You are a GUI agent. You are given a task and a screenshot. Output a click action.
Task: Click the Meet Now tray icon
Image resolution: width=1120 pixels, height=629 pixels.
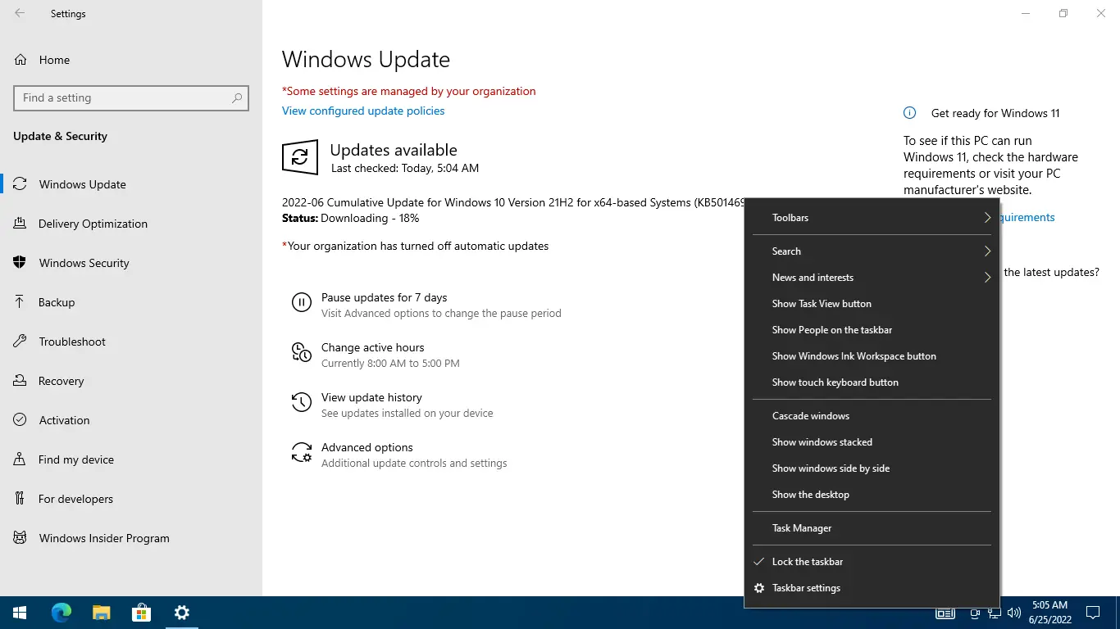(975, 613)
